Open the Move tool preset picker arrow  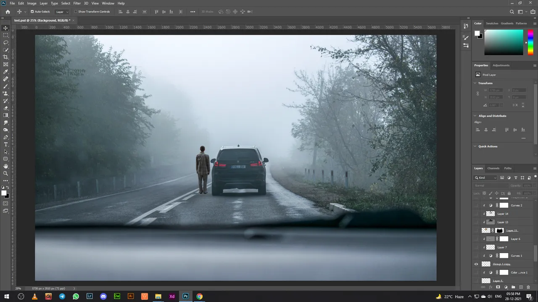click(25, 12)
